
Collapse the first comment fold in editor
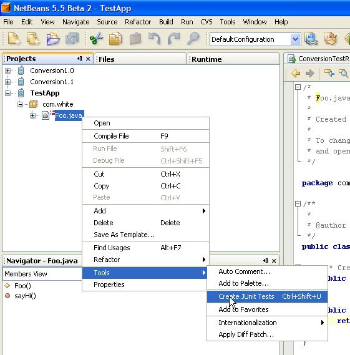click(x=298, y=87)
